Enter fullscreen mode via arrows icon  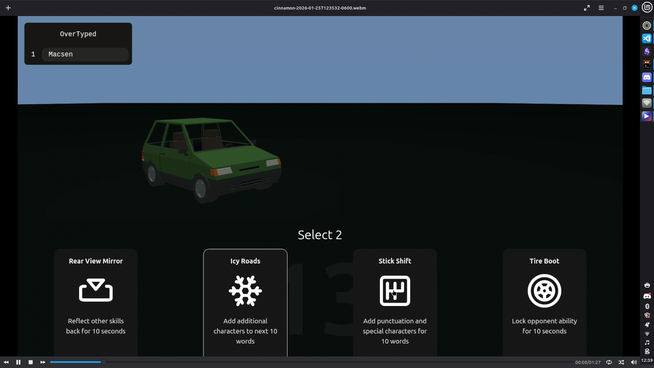click(x=587, y=8)
